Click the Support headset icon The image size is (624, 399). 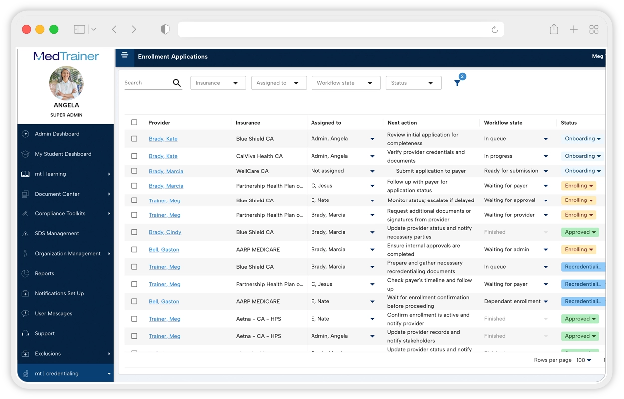point(25,333)
